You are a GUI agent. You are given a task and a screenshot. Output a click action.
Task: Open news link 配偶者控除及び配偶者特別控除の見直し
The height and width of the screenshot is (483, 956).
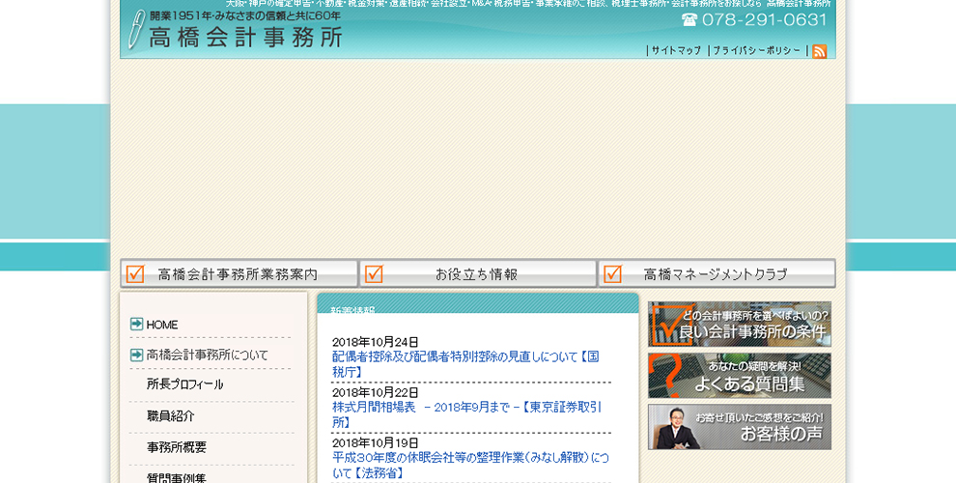(x=465, y=364)
